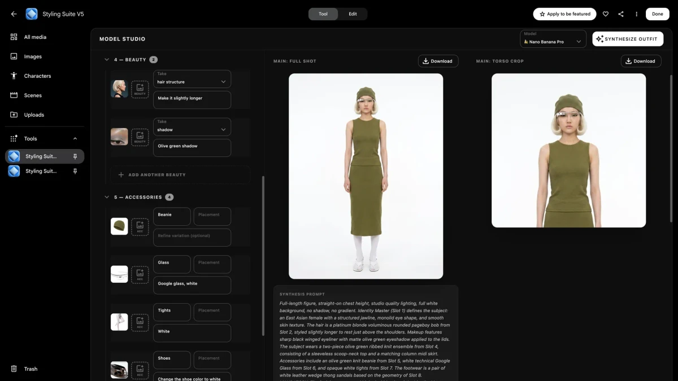Switch to the Tool tab
Image resolution: width=678 pixels, height=381 pixels.
323,14
